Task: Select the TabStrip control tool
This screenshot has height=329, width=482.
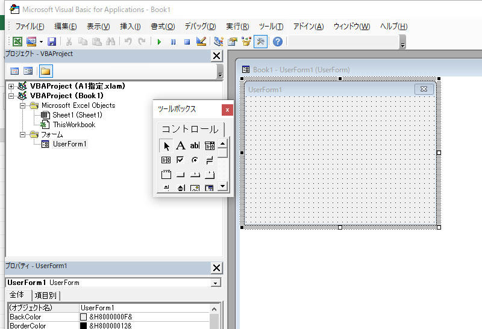Action: [x=195, y=175]
